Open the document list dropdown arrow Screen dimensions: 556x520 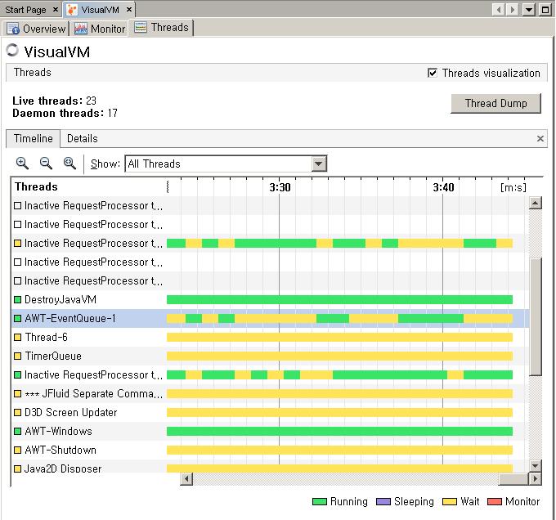tap(529, 10)
